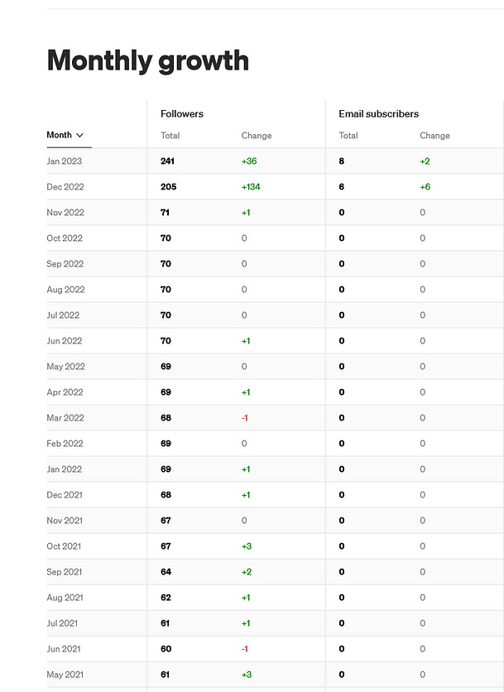Select the Dec 2022 row
Image resolution: width=504 pixels, height=692 pixels.
(x=65, y=186)
